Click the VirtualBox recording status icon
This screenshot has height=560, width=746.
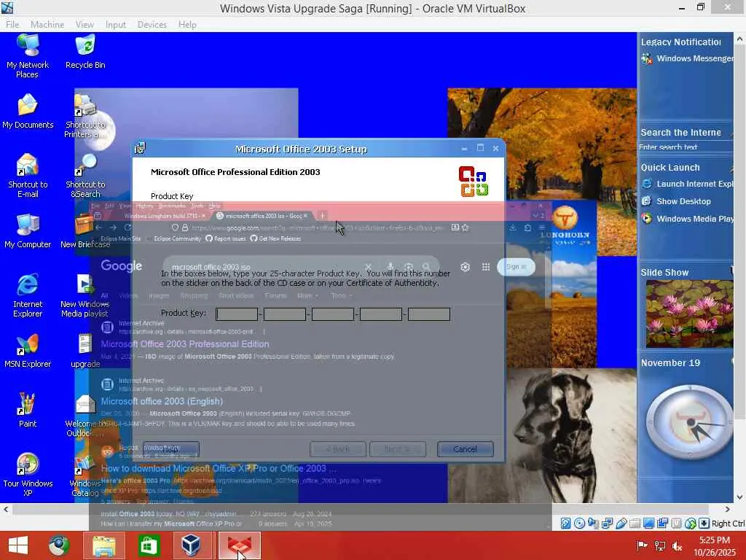tap(662, 524)
